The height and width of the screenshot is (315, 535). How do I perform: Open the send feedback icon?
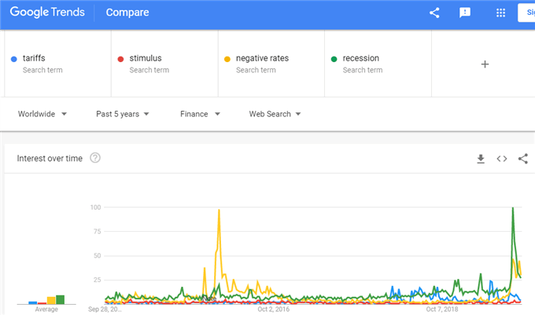tap(465, 13)
